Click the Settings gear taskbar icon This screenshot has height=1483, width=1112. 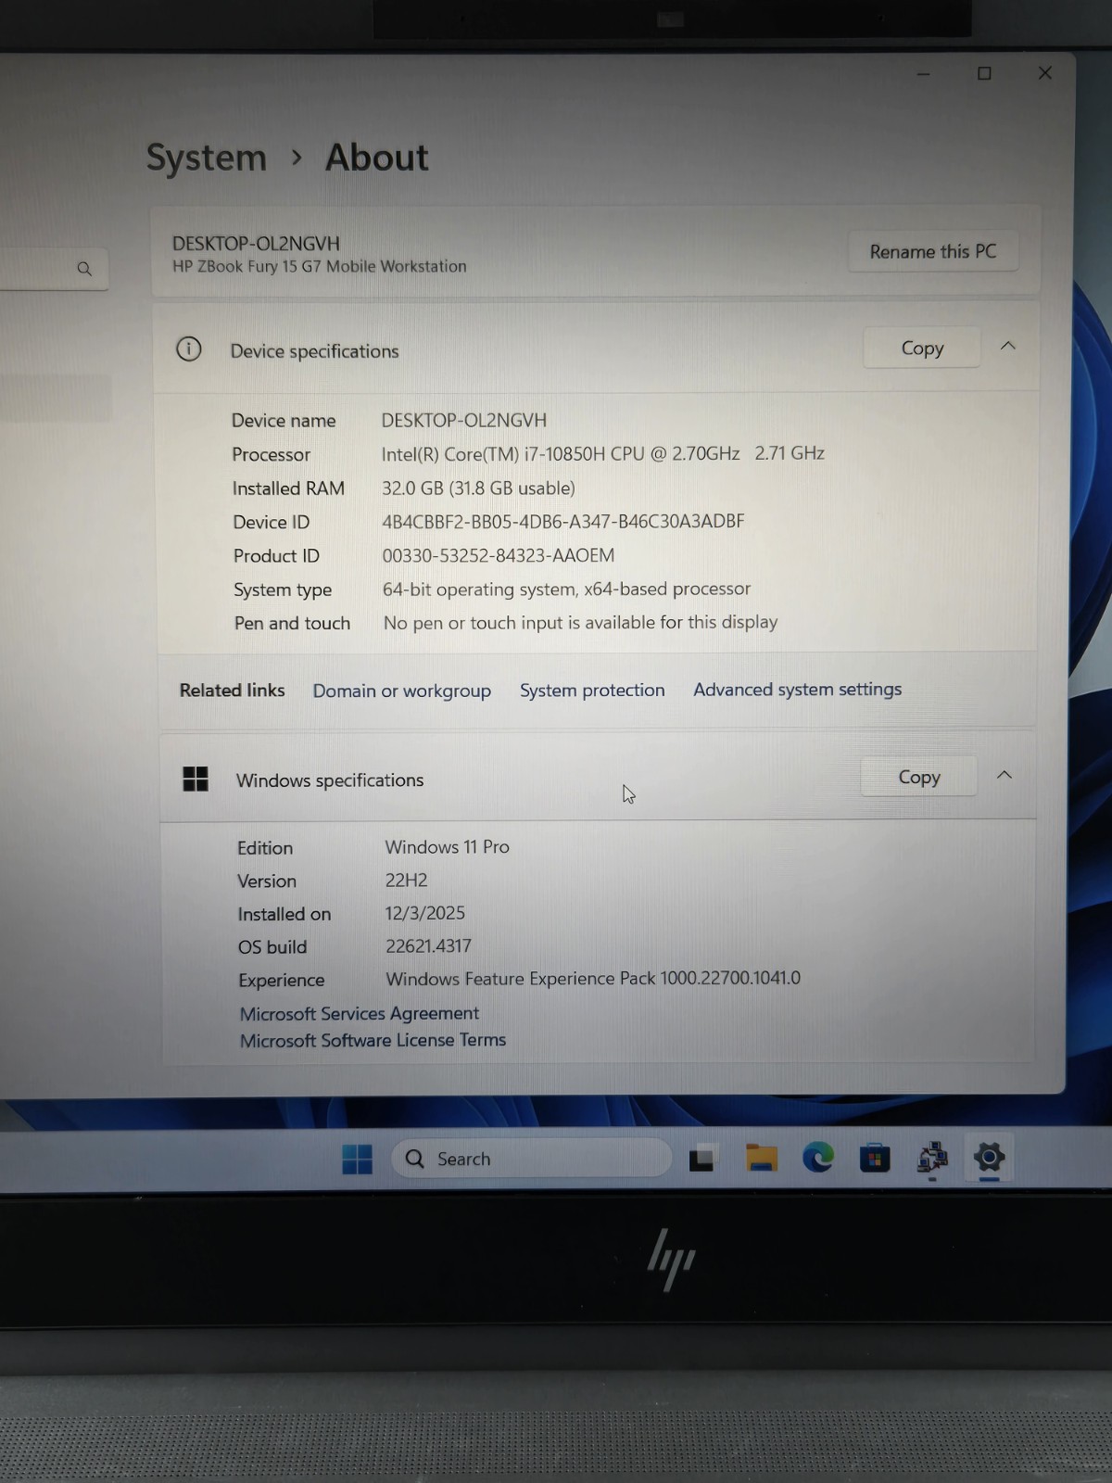point(989,1157)
